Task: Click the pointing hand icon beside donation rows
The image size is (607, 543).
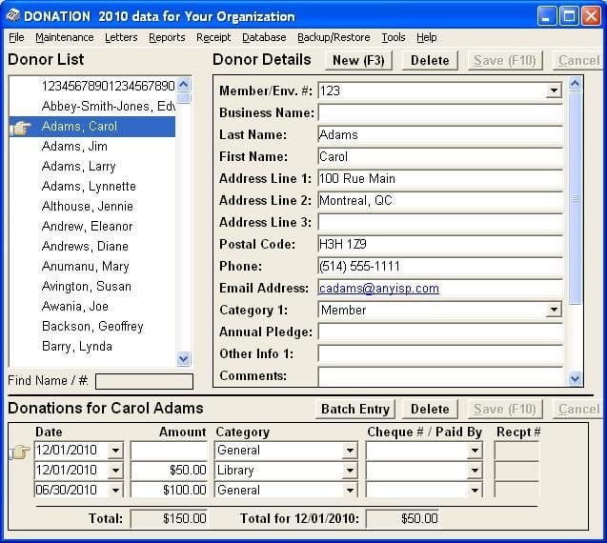Action: pyautogui.click(x=20, y=452)
